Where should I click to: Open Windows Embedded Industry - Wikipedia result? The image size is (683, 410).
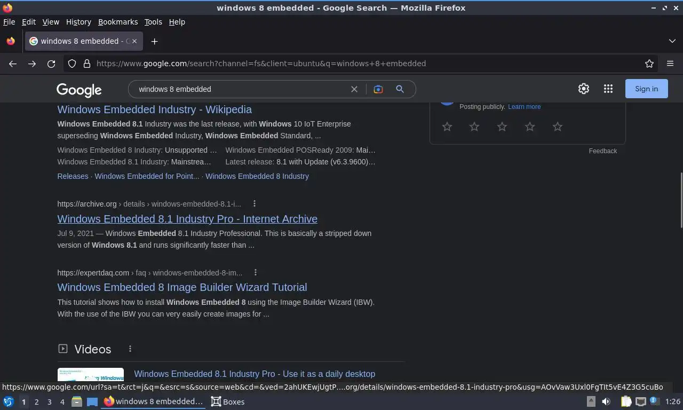pyautogui.click(x=155, y=109)
